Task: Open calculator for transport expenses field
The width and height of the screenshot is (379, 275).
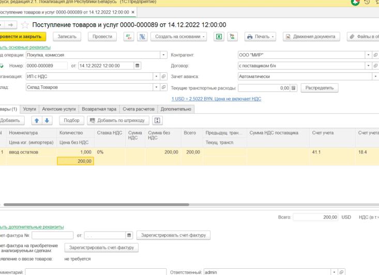Action: [x=294, y=88]
